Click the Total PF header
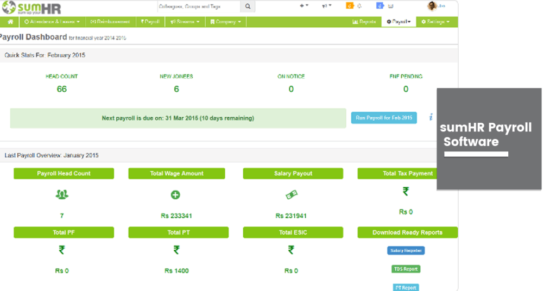The width and height of the screenshot is (556, 291). click(64, 232)
